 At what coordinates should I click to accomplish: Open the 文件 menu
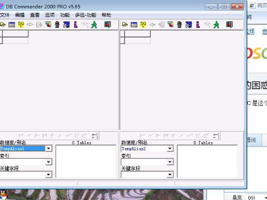(5, 15)
